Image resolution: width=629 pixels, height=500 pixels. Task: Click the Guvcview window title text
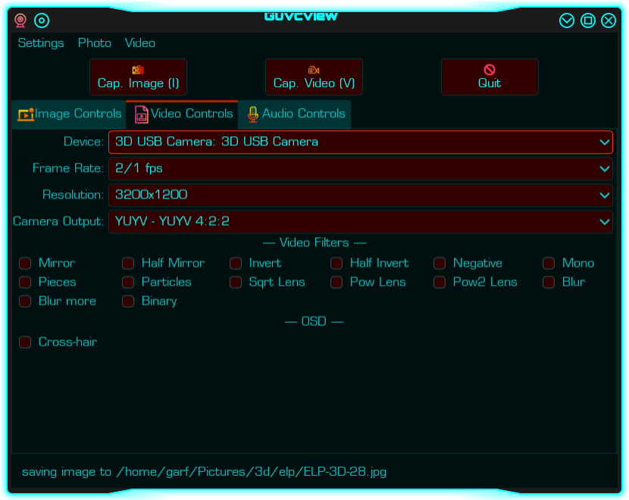[x=301, y=16]
